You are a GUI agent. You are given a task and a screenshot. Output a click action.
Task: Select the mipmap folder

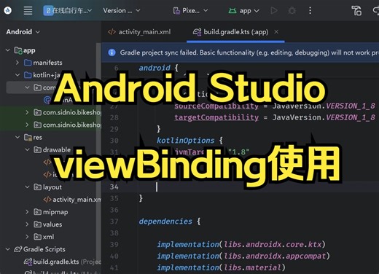(x=51, y=212)
